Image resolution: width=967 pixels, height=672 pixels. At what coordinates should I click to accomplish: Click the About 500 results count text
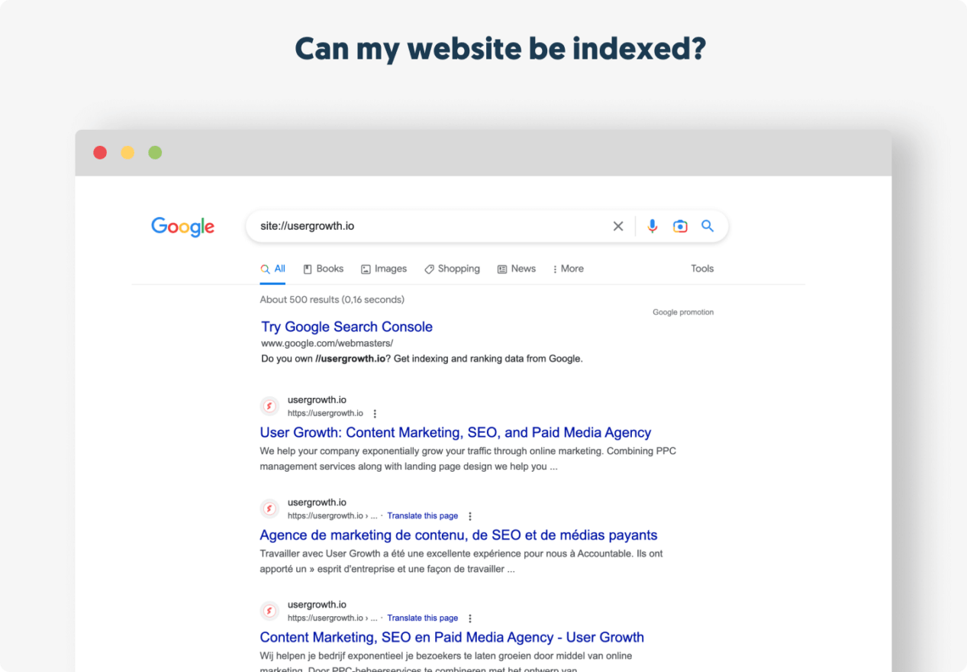tap(332, 299)
